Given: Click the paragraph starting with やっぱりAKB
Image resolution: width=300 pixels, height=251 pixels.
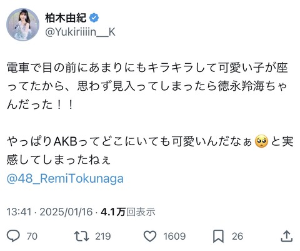Looking at the screenshot, I should point(150,151).
